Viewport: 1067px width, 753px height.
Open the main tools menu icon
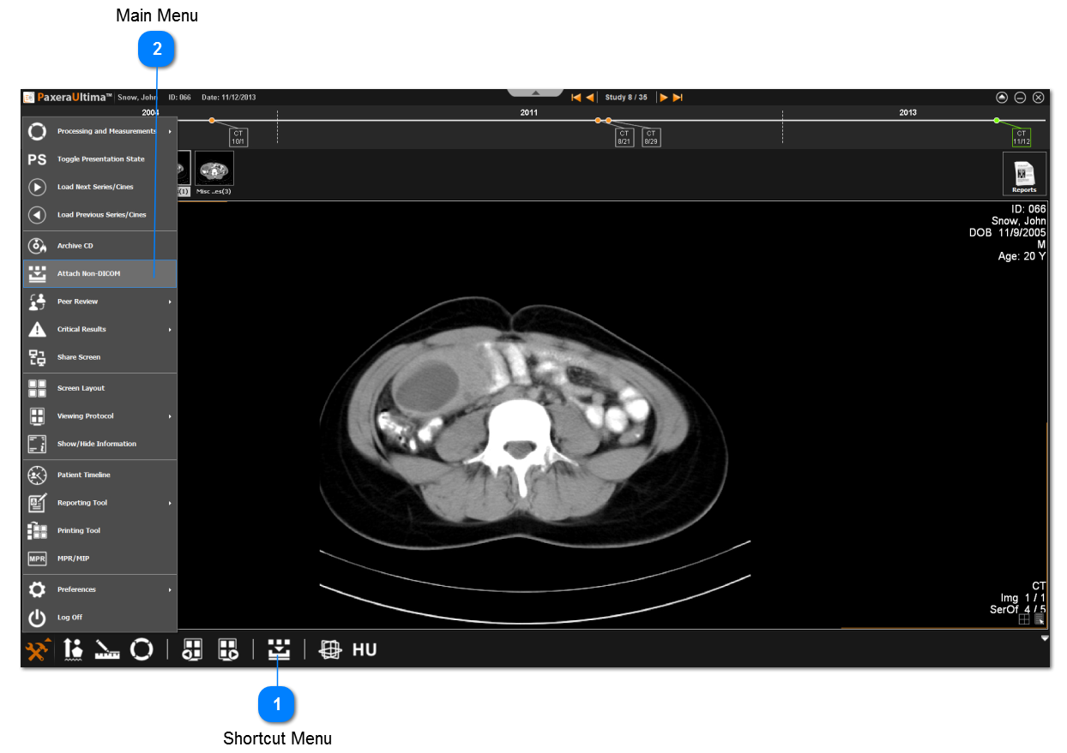click(x=38, y=650)
